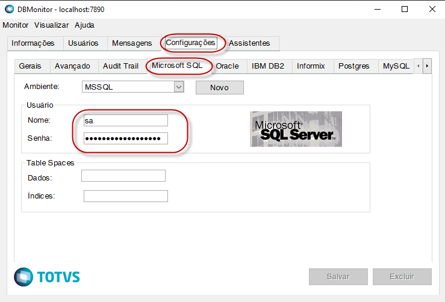Open the Ajuda menu
The height and width of the screenshot is (302, 445).
(x=84, y=25)
